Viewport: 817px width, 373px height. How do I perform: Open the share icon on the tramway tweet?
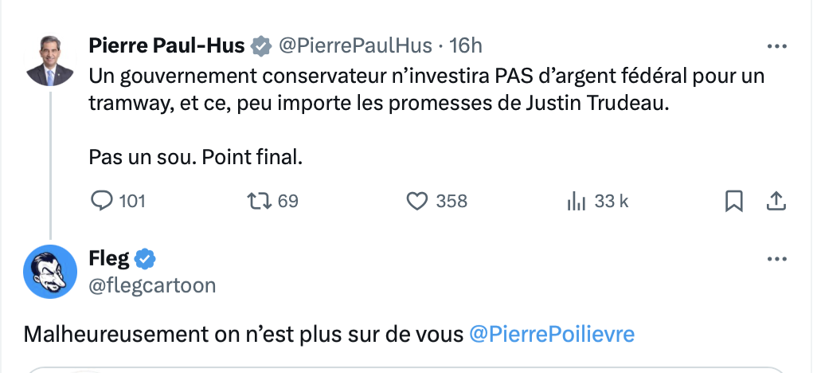[776, 201]
